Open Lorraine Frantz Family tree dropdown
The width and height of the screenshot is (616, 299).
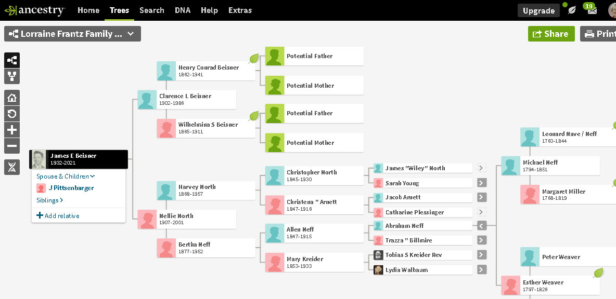72,34
